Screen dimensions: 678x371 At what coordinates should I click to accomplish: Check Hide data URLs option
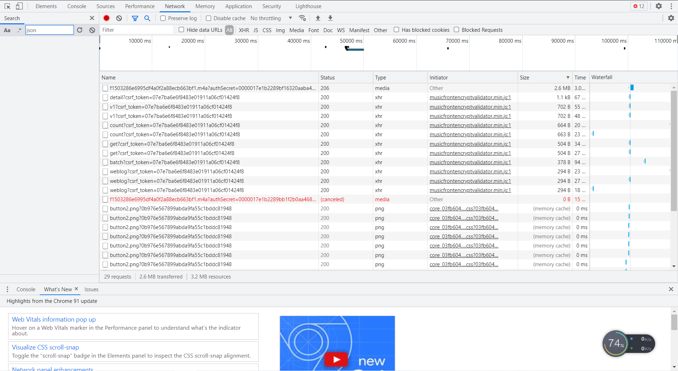(181, 30)
